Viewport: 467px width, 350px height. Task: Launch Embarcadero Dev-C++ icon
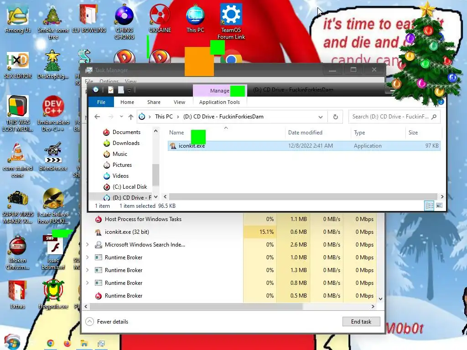[x=53, y=113]
